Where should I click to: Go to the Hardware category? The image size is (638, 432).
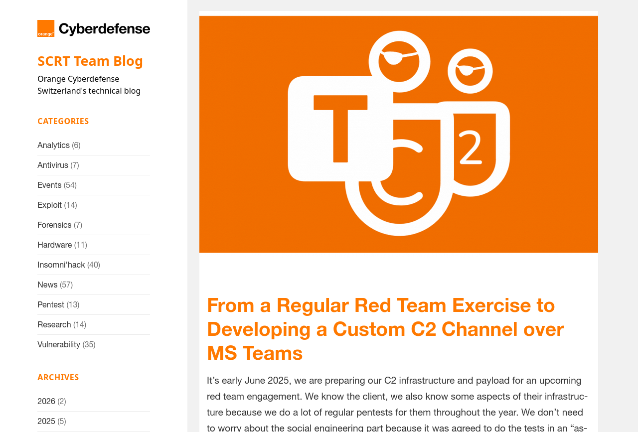[54, 245]
